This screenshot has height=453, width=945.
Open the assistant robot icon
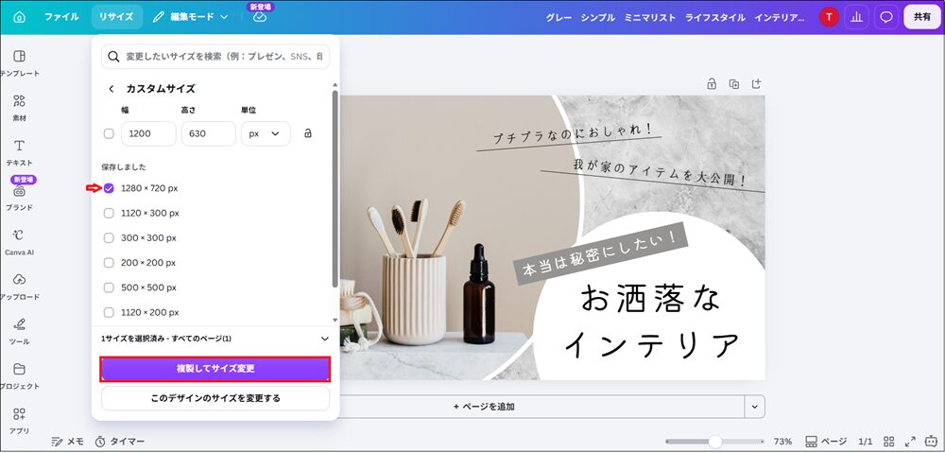(x=932, y=442)
